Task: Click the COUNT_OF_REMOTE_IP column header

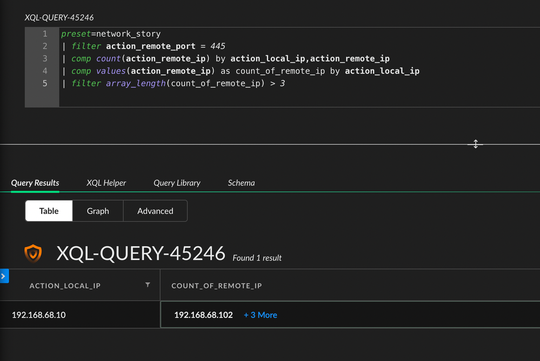Action: coord(216,285)
